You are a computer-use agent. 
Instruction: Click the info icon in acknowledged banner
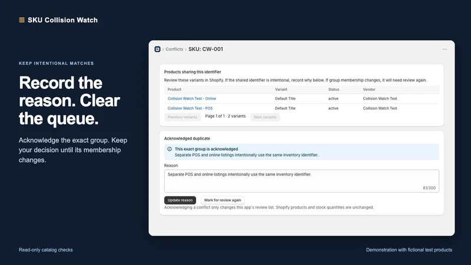pyautogui.click(x=170, y=149)
